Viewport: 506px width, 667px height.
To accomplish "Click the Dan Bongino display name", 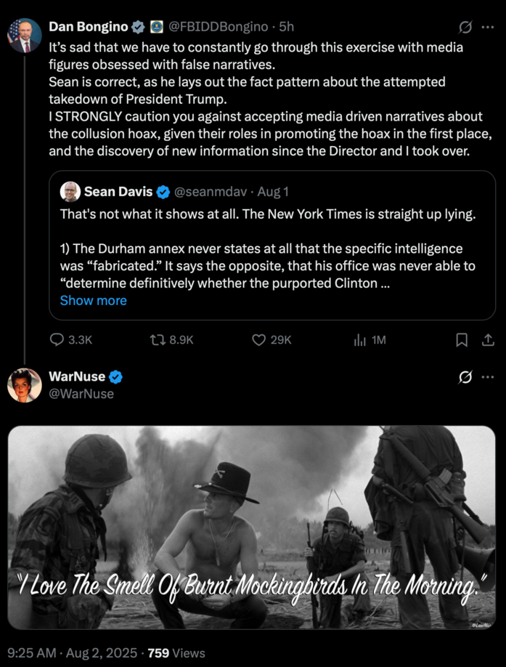I will (x=87, y=27).
